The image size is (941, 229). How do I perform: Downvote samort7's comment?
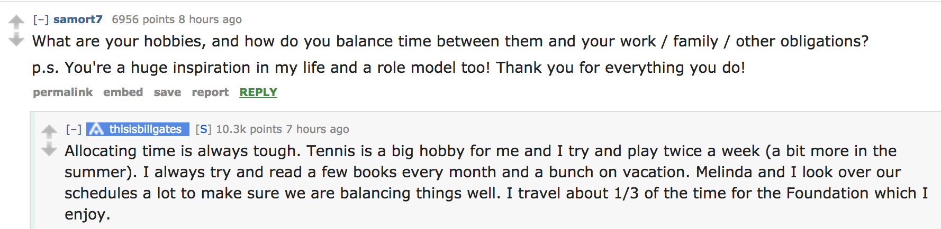pos(16,40)
